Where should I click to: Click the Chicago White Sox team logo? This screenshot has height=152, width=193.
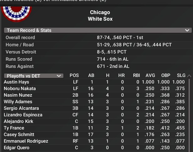point(17,13)
